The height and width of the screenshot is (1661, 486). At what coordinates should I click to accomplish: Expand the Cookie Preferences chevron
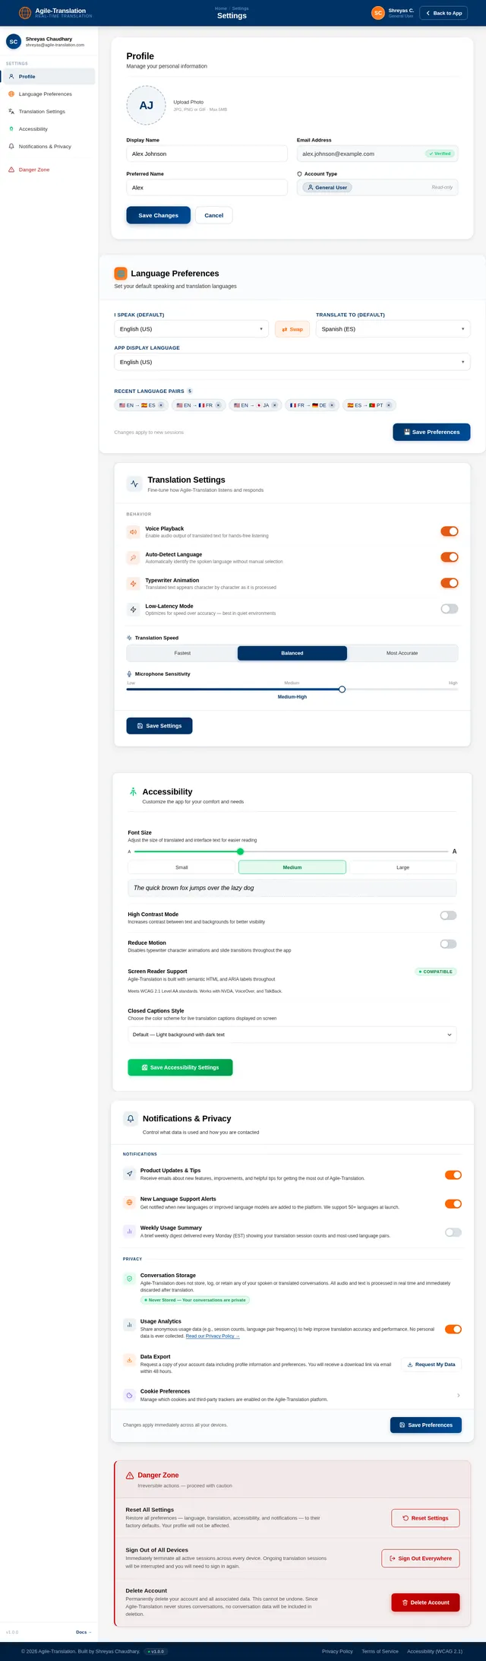point(458,1396)
